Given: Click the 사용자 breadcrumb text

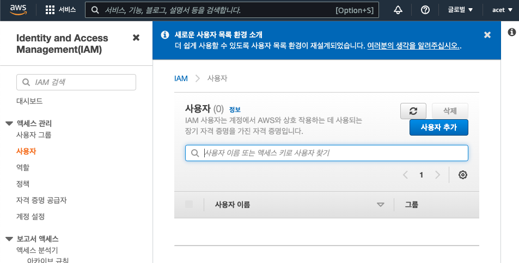Looking at the screenshot, I should point(217,78).
